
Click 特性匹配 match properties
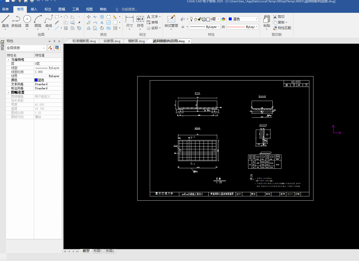click(282, 28)
